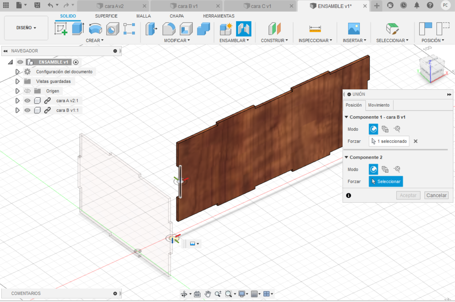Close the cara C v1 document tab
Viewport: 455px width, 302px height.
pyautogui.click(x=291, y=6)
